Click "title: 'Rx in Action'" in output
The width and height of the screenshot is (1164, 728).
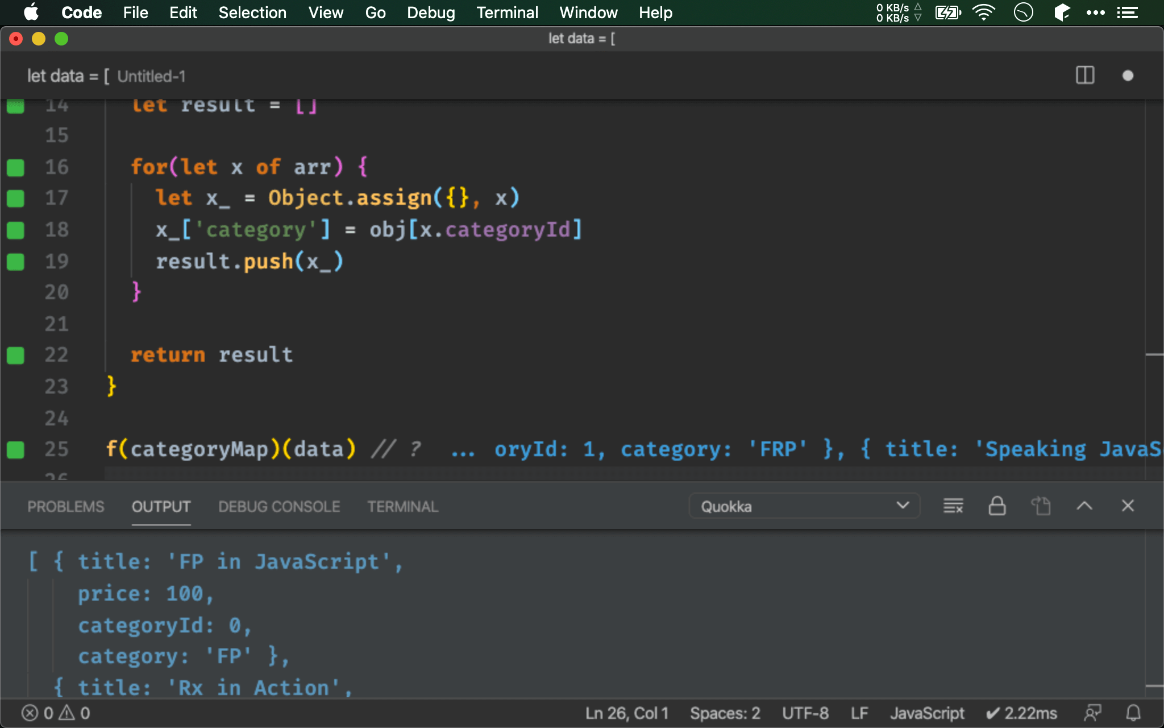[209, 688]
